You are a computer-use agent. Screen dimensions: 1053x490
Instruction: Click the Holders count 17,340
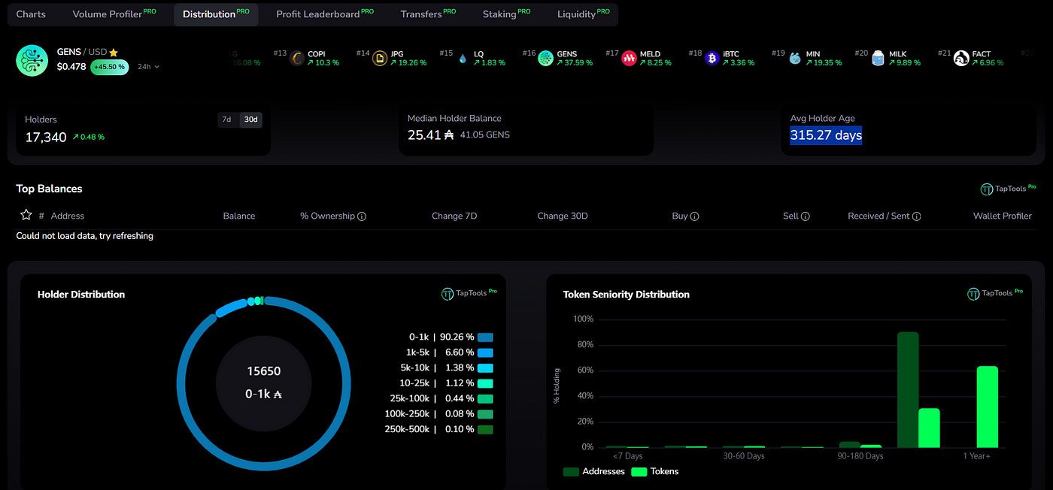pyautogui.click(x=46, y=137)
